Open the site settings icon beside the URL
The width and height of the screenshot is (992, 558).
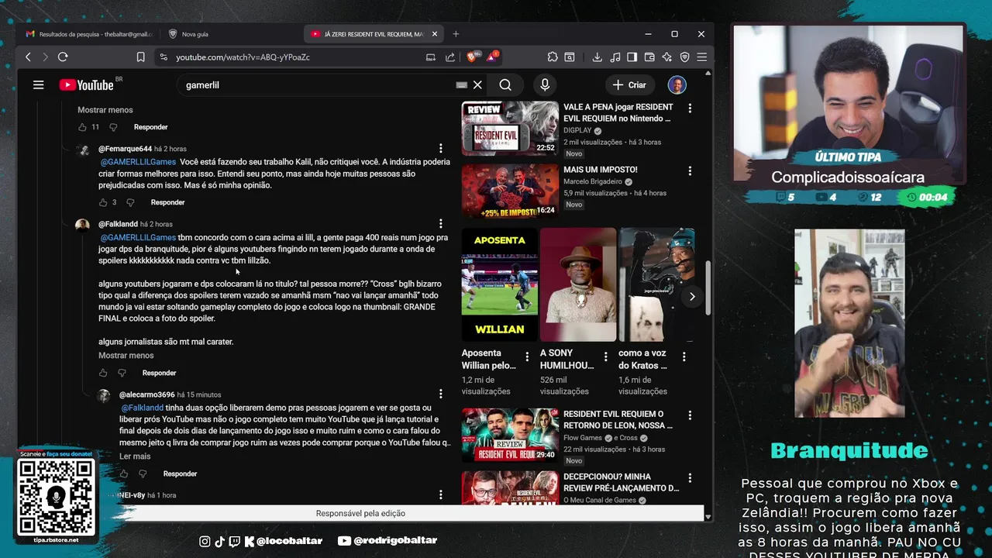[x=163, y=57]
